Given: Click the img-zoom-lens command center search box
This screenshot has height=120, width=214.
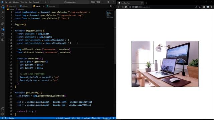Looking at the screenshot, I should [x=70, y=2].
